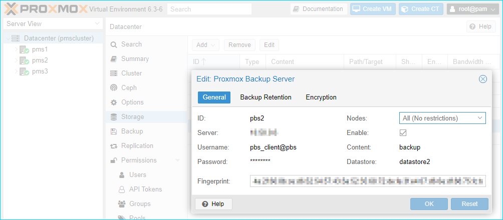Expand the pms1 node
The image size is (503, 220).
17,49
